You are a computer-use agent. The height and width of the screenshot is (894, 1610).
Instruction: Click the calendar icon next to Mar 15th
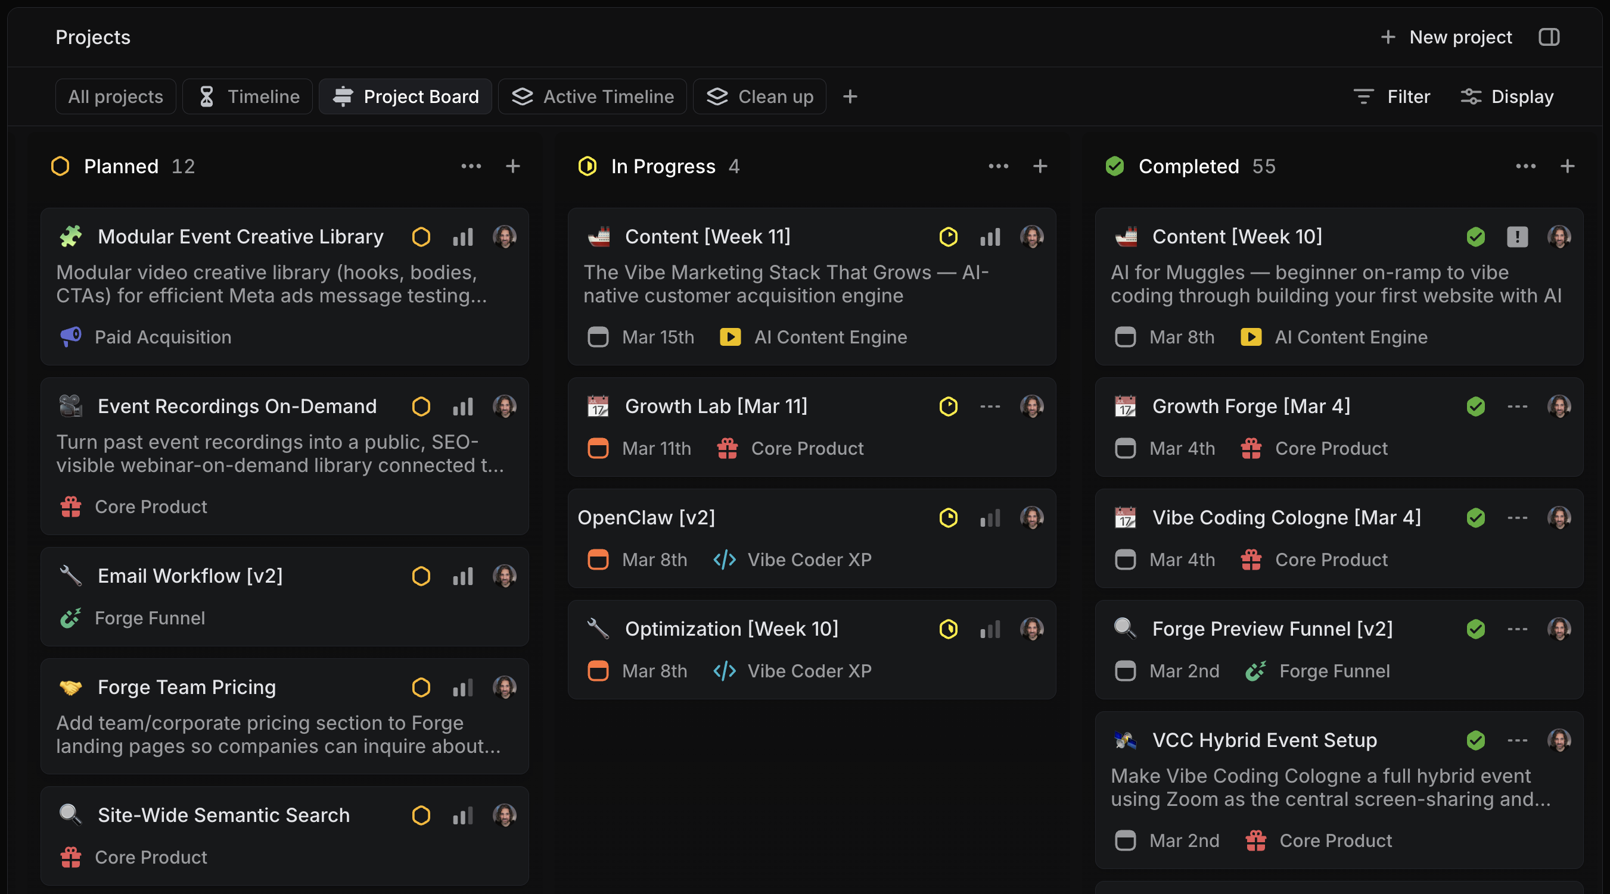598,337
